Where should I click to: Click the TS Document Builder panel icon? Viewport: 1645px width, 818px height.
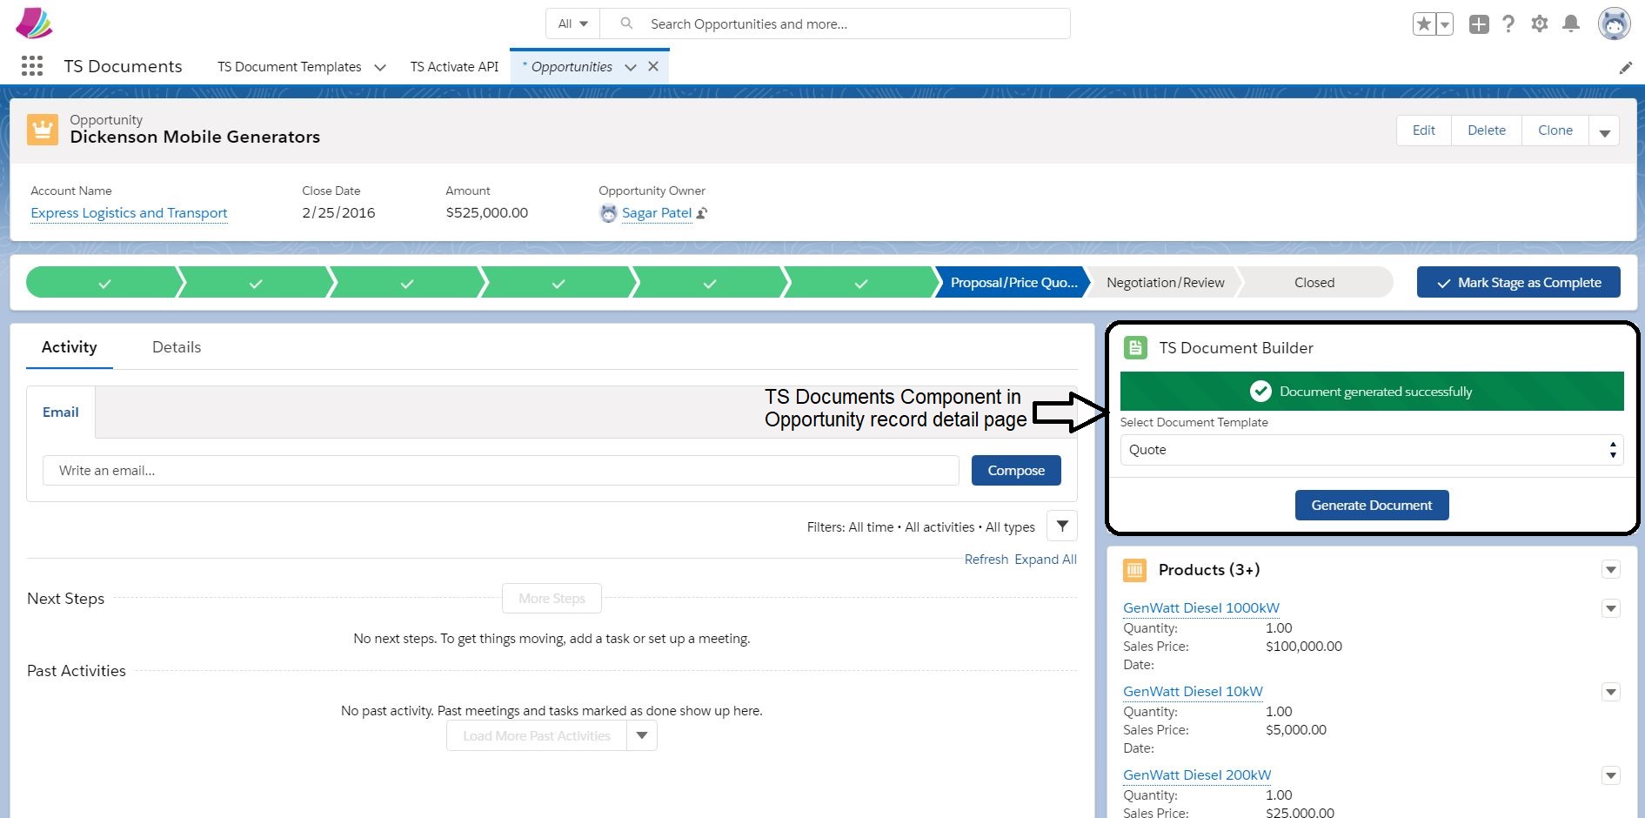[1135, 347]
